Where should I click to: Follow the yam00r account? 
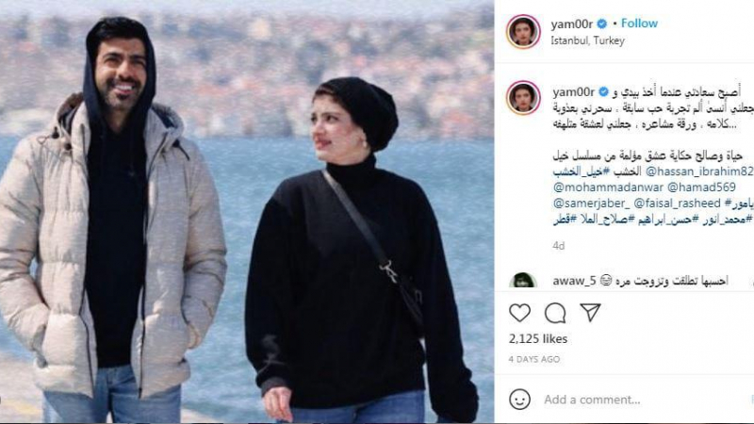639,23
